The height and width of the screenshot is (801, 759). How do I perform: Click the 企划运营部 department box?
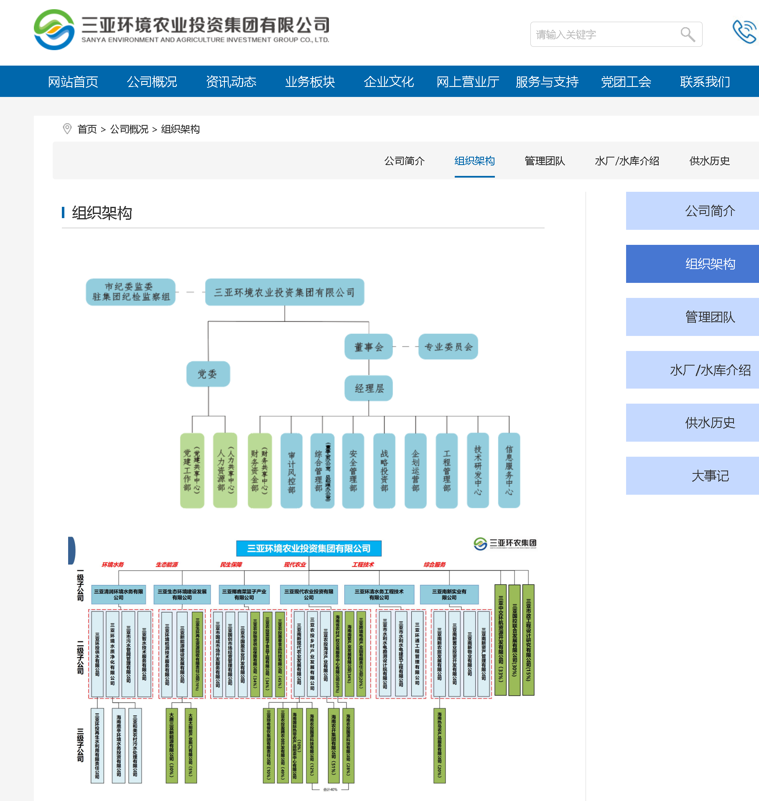[415, 470]
